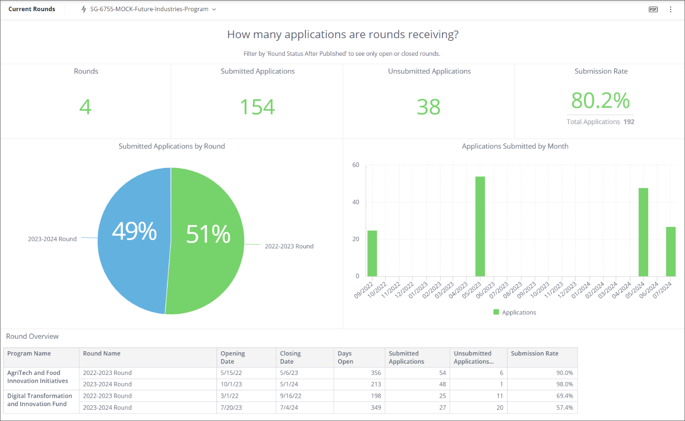Toggle the green Applications legend swatch
Image resolution: width=685 pixels, height=421 pixels.
click(x=496, y=312)
